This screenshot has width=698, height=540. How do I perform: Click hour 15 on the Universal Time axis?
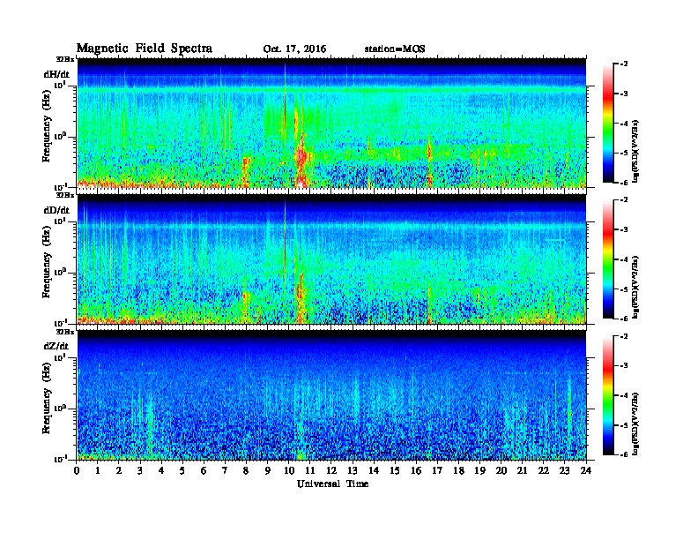pos(395,470)
